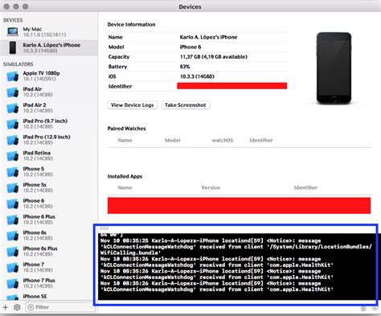
Task: Click the iPhone 5 simulator icon
Action: 13,172
